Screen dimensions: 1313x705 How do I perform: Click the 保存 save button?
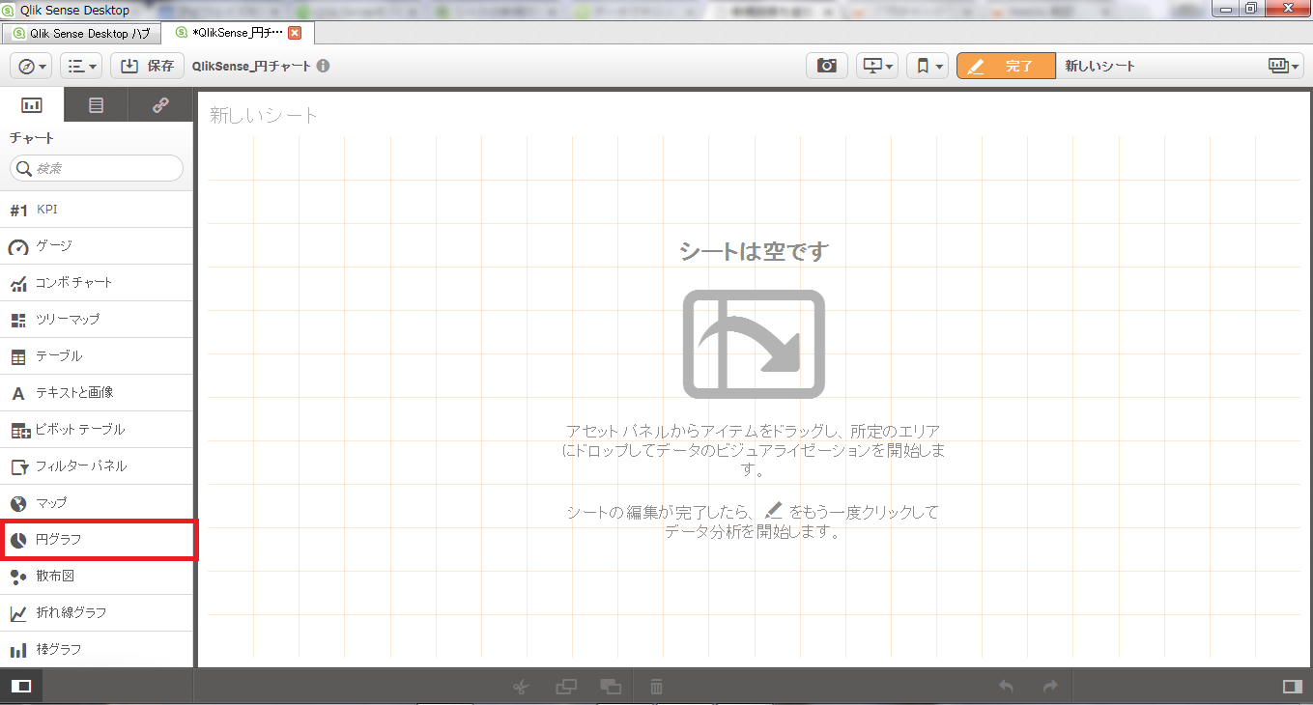(148, 66)
